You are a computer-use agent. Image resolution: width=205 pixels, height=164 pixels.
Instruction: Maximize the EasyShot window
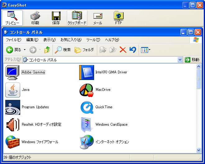tap(193, 5)
